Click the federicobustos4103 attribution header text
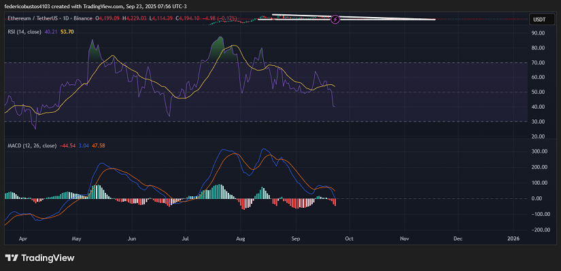This screenshot has width=561, height=271. [95, 6]
